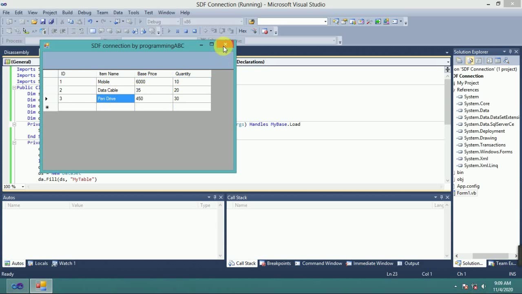The image size is (522, 294).
Task: Click the Cut scissors icon in toolbar
Action: click(62, 22)
